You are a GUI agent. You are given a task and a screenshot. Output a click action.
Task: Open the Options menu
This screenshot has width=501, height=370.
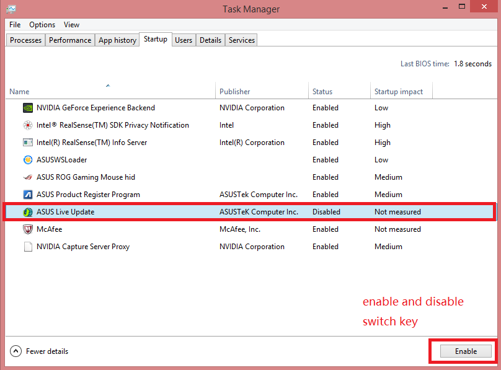pyautogui.click(x=42, y=25)
